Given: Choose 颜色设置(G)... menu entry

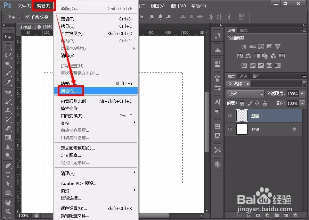Looking at the screenshot, I should [x=96, y=209].
